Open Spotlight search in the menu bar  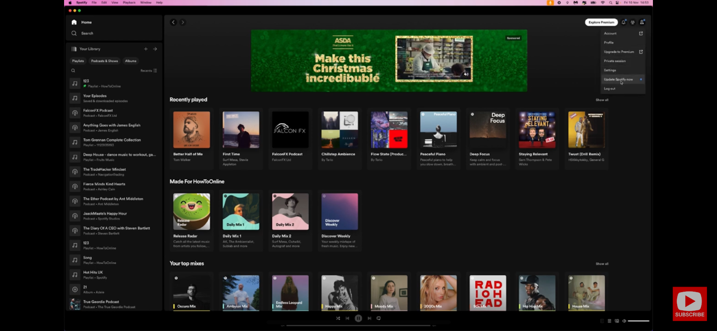click(610, 3)
